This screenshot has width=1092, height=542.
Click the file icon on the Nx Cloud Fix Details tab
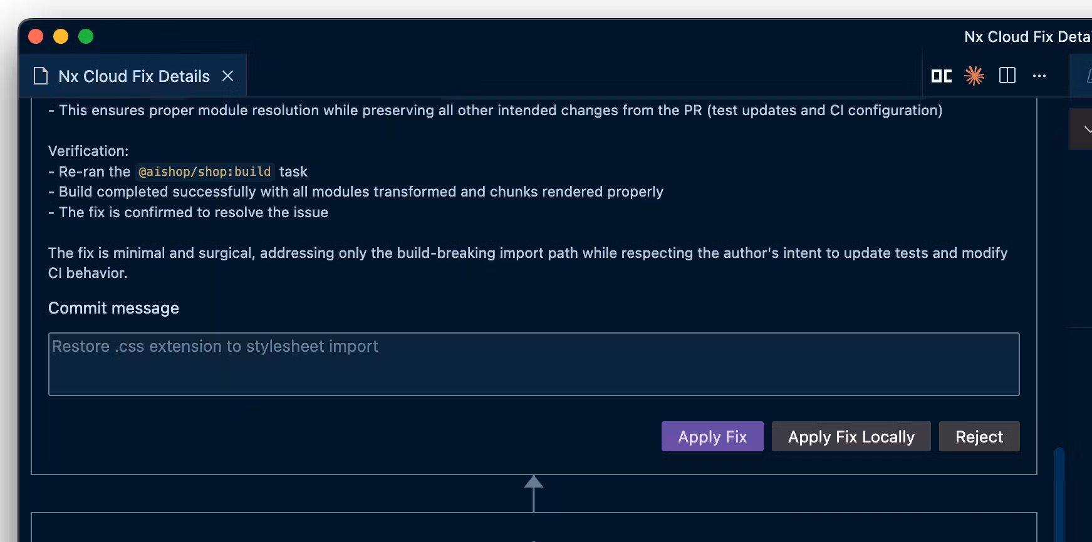pos(40,75)
